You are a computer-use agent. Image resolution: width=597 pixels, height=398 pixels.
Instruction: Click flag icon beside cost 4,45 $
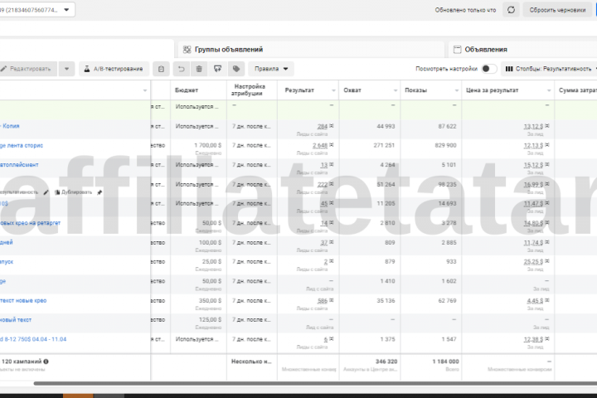click(547, 300)
